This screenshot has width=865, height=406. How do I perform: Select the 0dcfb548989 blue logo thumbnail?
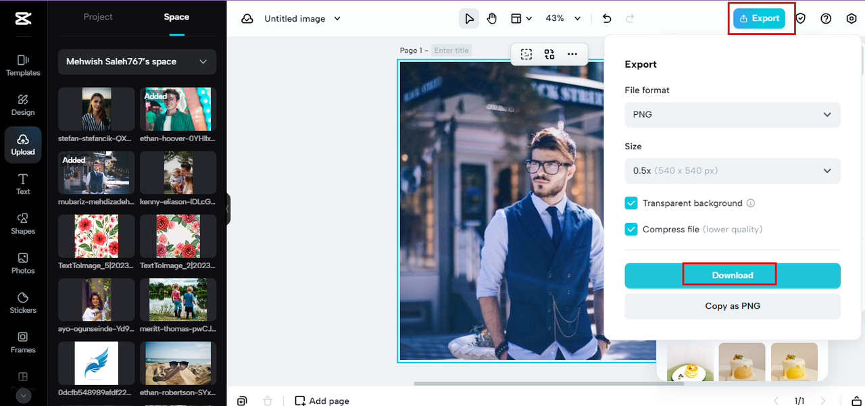coord(97,363)
